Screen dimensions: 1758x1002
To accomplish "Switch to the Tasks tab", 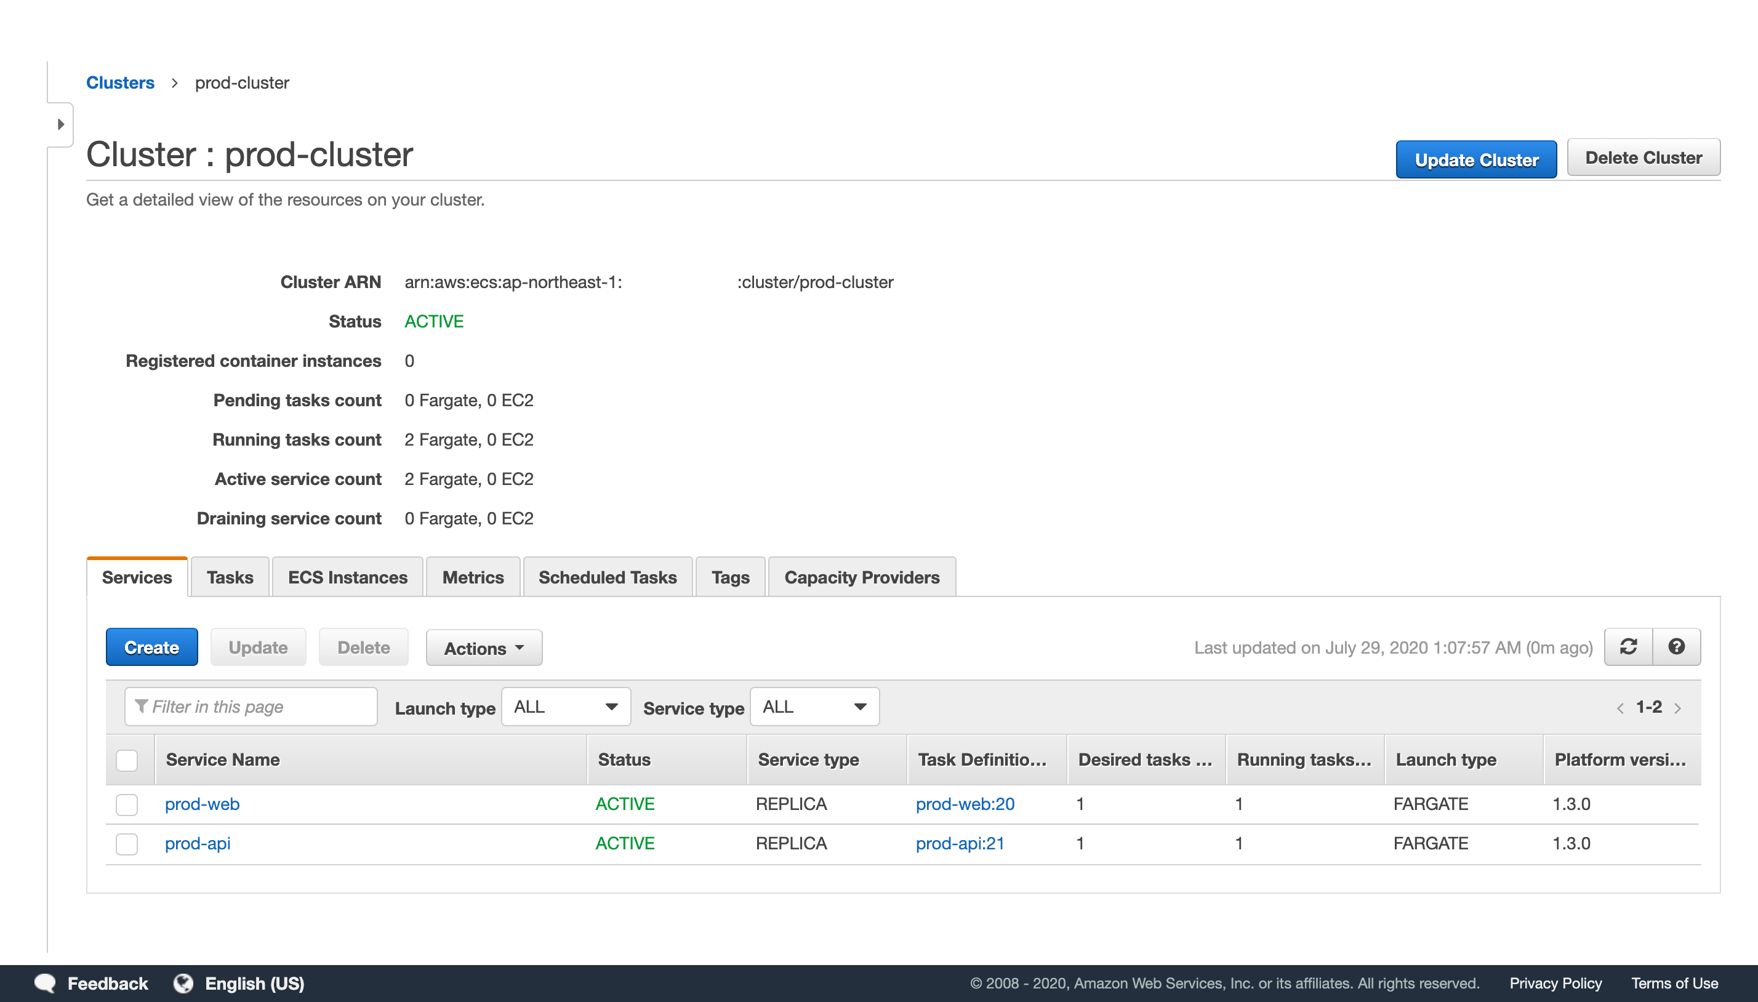I will [230, 577].
